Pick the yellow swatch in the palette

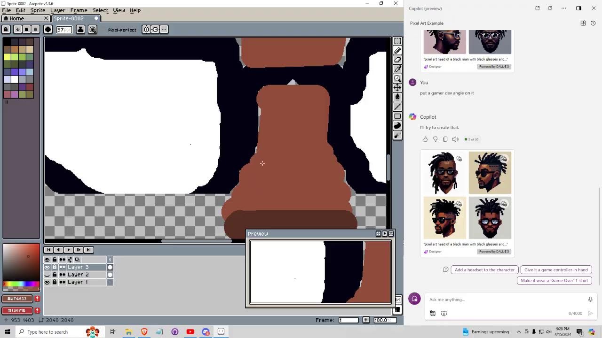pos(8,57)
